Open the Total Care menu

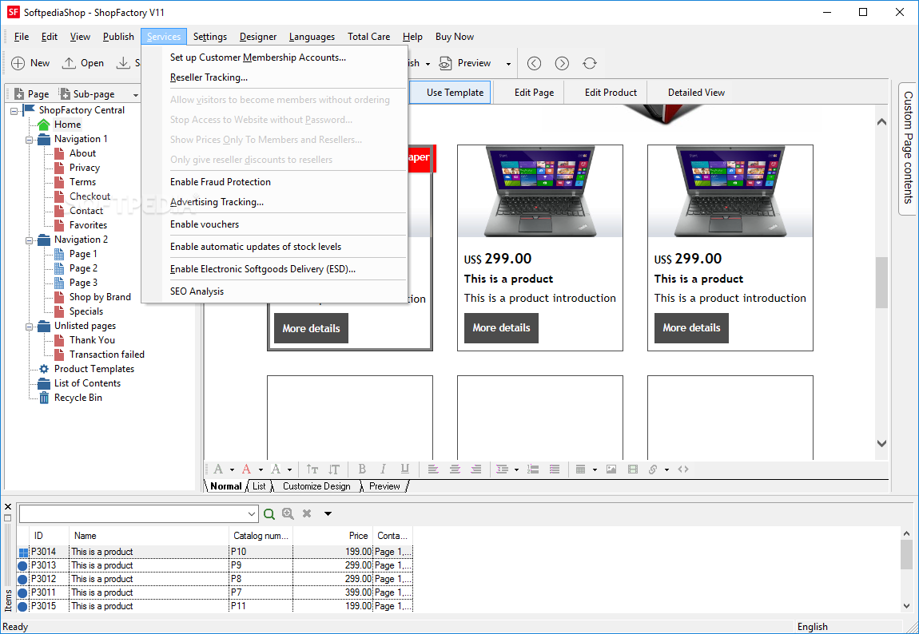368,36
